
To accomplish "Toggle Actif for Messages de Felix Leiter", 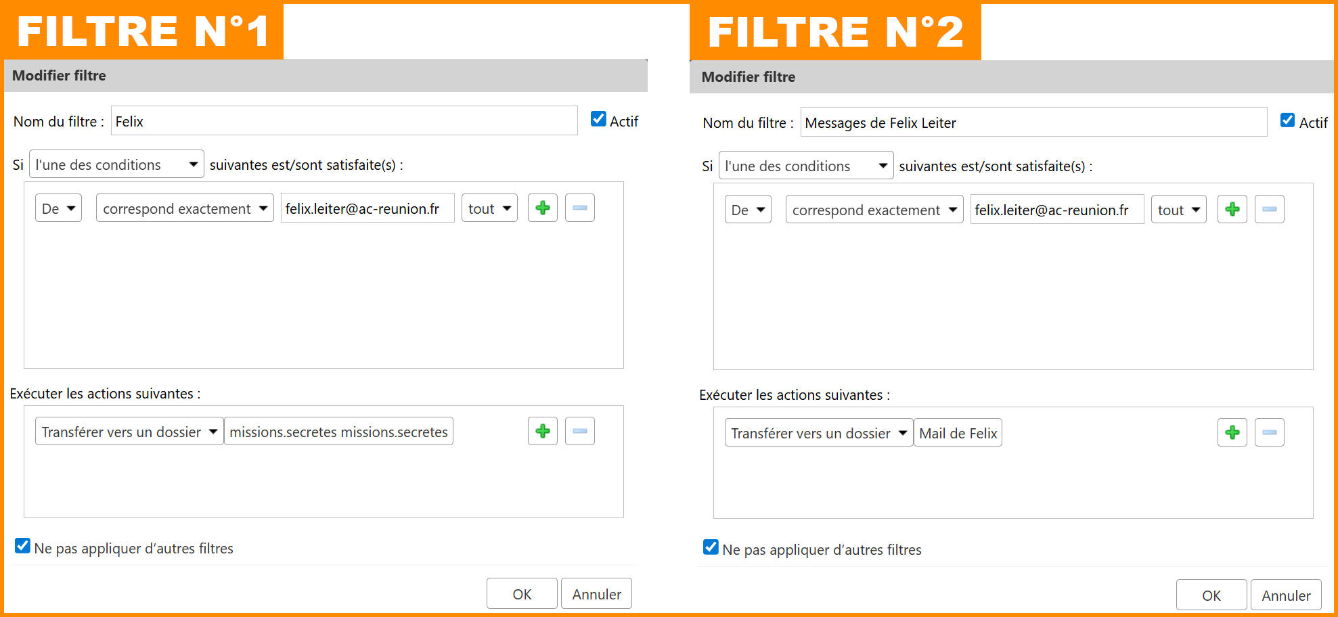I will (1287, 121).
